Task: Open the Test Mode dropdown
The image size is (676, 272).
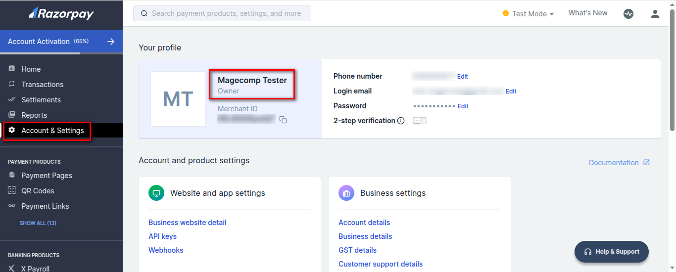Action: pyautogui.click(x=528, y=14)
